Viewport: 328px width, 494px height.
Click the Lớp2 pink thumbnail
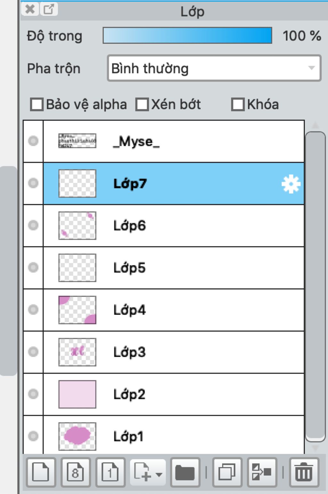(77, 394)
